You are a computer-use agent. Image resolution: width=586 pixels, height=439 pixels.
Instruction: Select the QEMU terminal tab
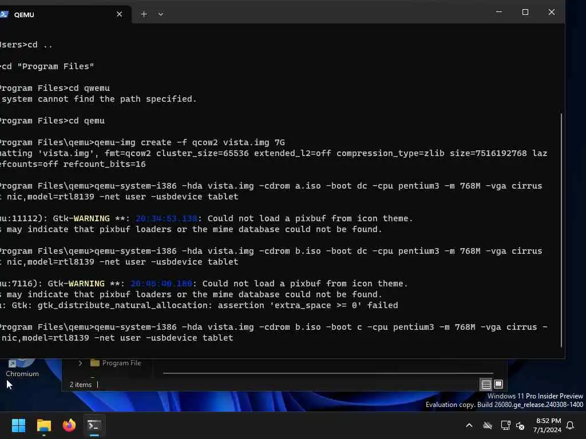pyautogui.click(x=64, y=14)
